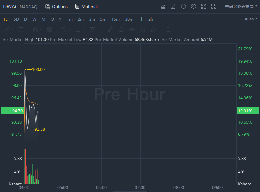This screenshot has height=192, width=260.
Task: Toggle fullscreen with the expand icon
Action: 204,7
